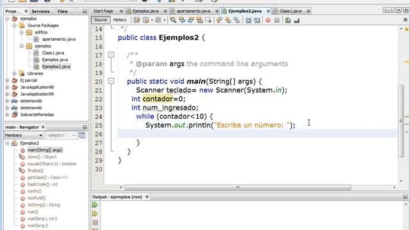Image resolution: width=410 pixels, height=230 pixels.
Task: Select hashCode() : int in Navigator
Action: coord(42,185)
